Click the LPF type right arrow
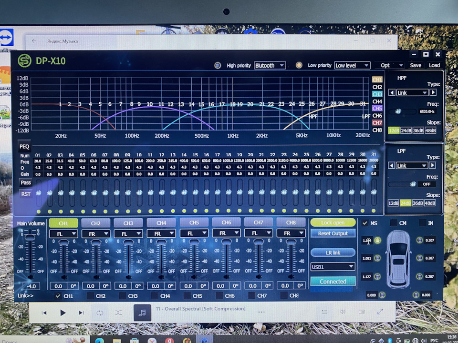Screen dimensions: 458x343 [x=433, y=165]
